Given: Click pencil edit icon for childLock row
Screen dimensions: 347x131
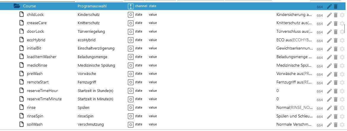Looking at the screenshot, I should coord(329,15).
